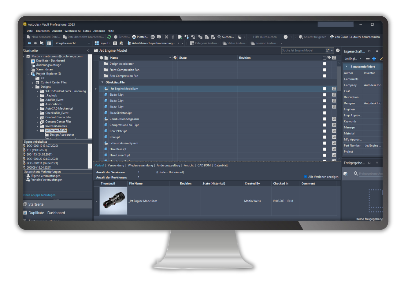Click the Arbeitsbereichsynchronisierung button
The width and height of the screenshot is (408, 282).
coord(151,43)
